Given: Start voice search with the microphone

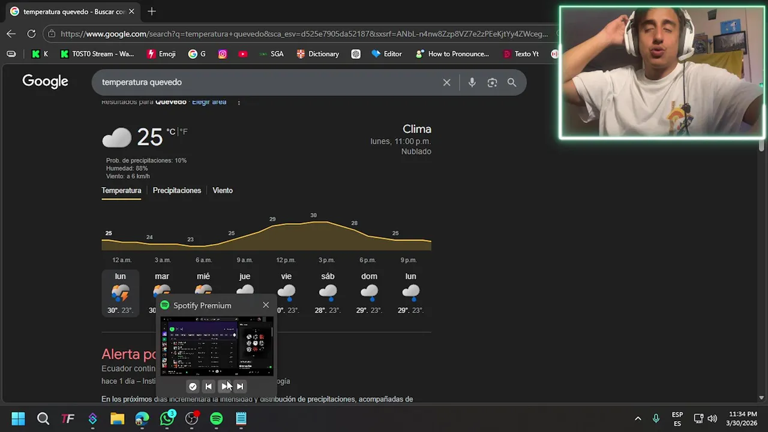Looking at the screenshot, I should (472, 83).
